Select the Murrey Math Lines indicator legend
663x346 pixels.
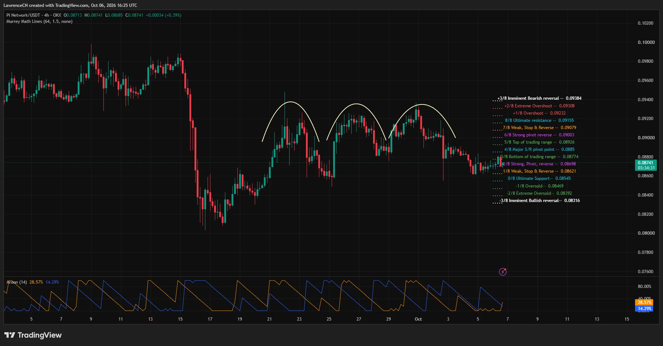[39, 21]
